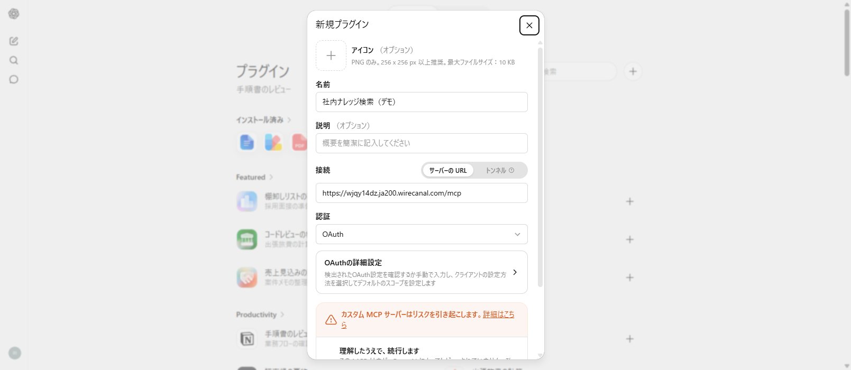851x370 pixels.
Task: Open the コードレビュー plugin icon
Action: click(247, 239)
